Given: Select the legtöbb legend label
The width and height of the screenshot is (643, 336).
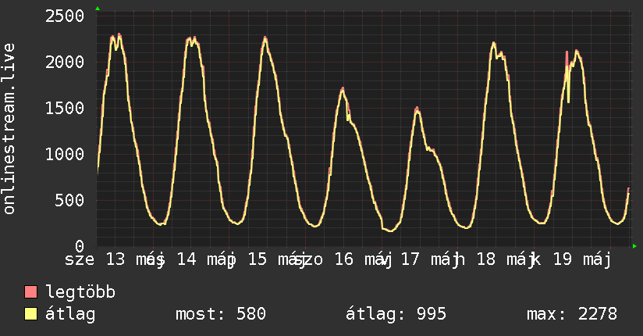Looking at the screenshot, I should [x=80, y=291].
